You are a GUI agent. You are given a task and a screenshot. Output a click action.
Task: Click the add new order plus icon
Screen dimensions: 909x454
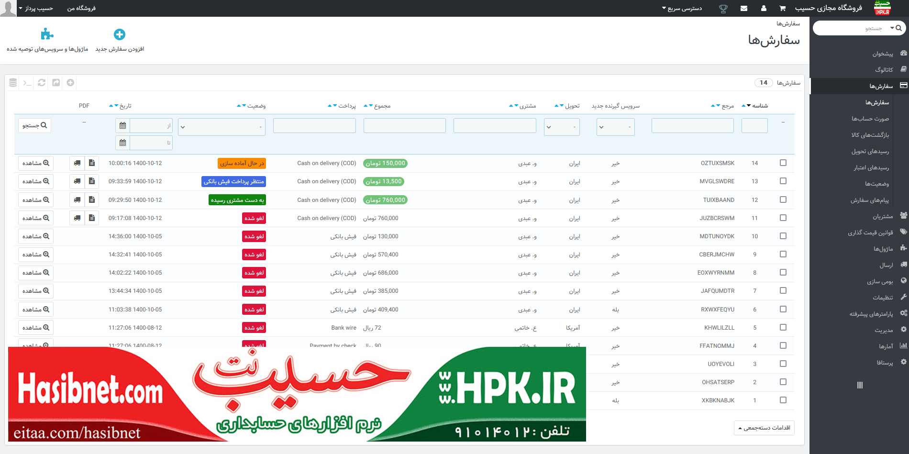(120, 34)
